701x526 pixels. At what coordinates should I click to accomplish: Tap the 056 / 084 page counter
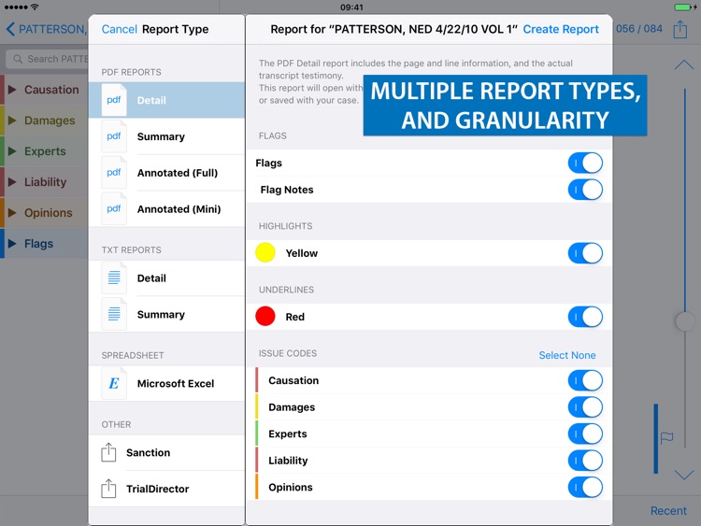[639, 29]
